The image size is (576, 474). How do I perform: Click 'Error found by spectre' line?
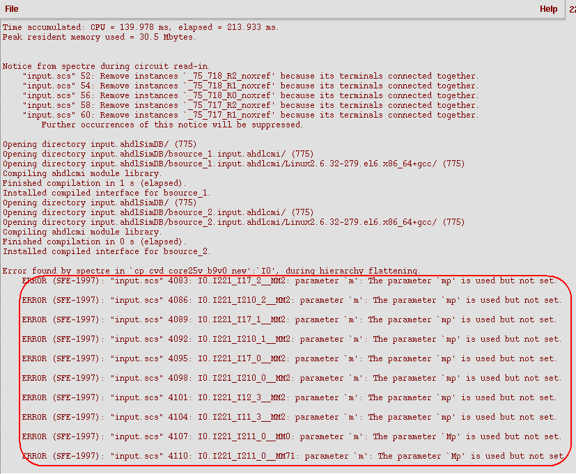211,270
